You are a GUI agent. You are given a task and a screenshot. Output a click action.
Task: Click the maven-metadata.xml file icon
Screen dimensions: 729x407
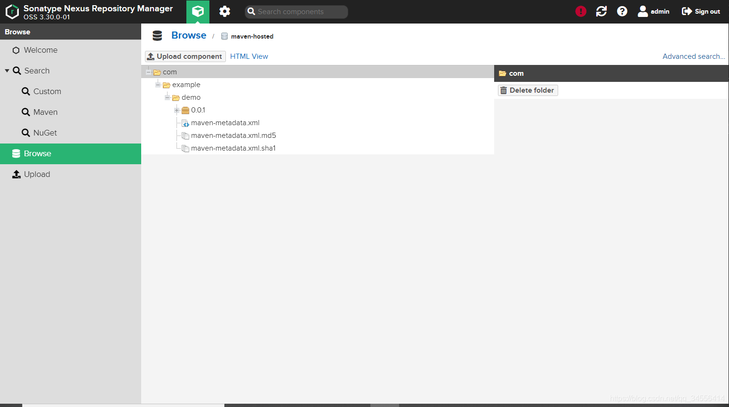[x=185, y=123]
